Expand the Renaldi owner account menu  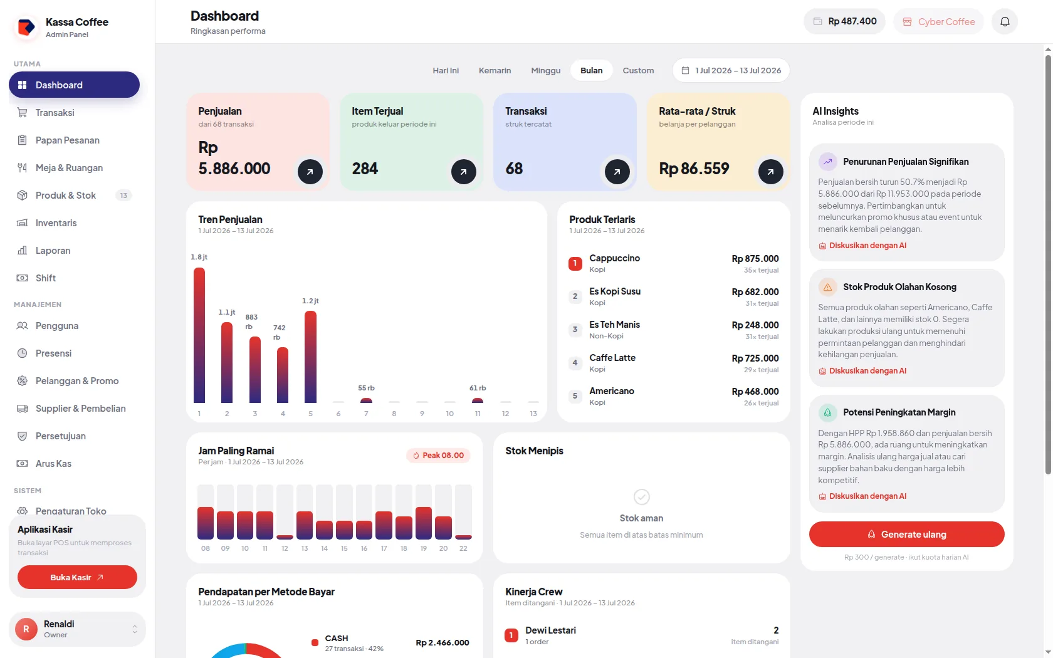tap(135, 629)
